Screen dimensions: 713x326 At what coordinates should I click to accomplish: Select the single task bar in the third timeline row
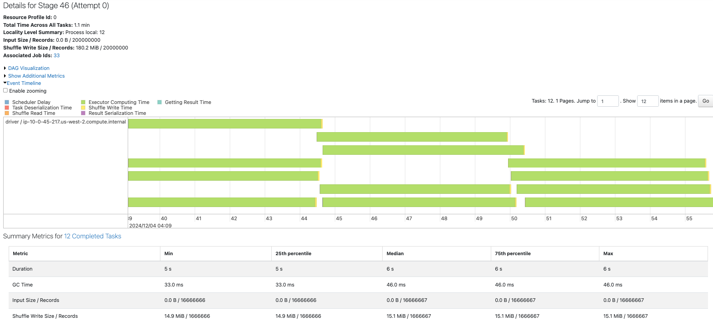[x=424, y=150]
